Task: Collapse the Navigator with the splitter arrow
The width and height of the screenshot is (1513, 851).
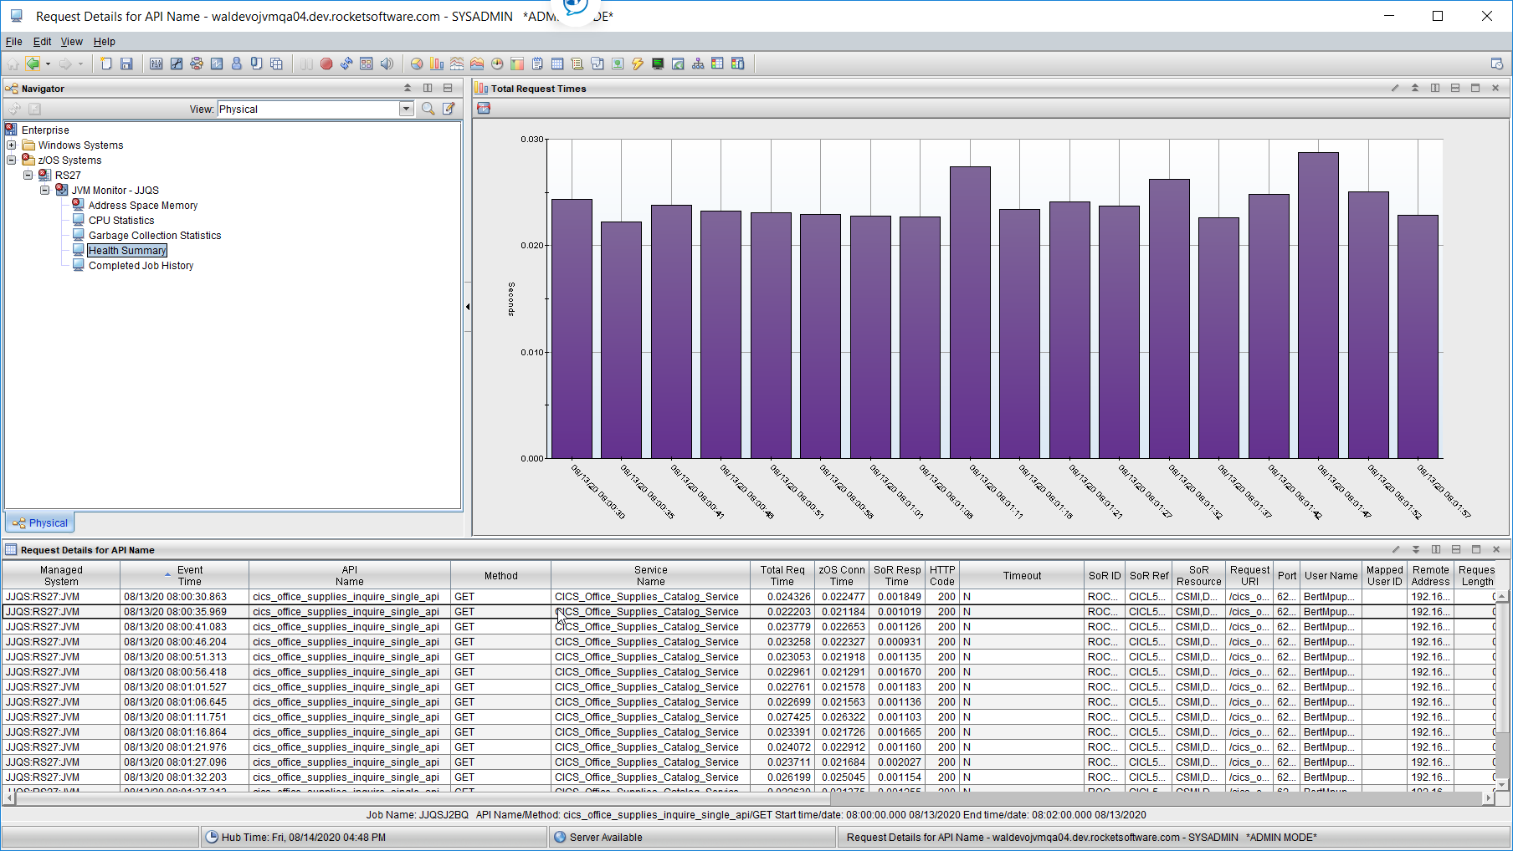Action: click(467, 307)
